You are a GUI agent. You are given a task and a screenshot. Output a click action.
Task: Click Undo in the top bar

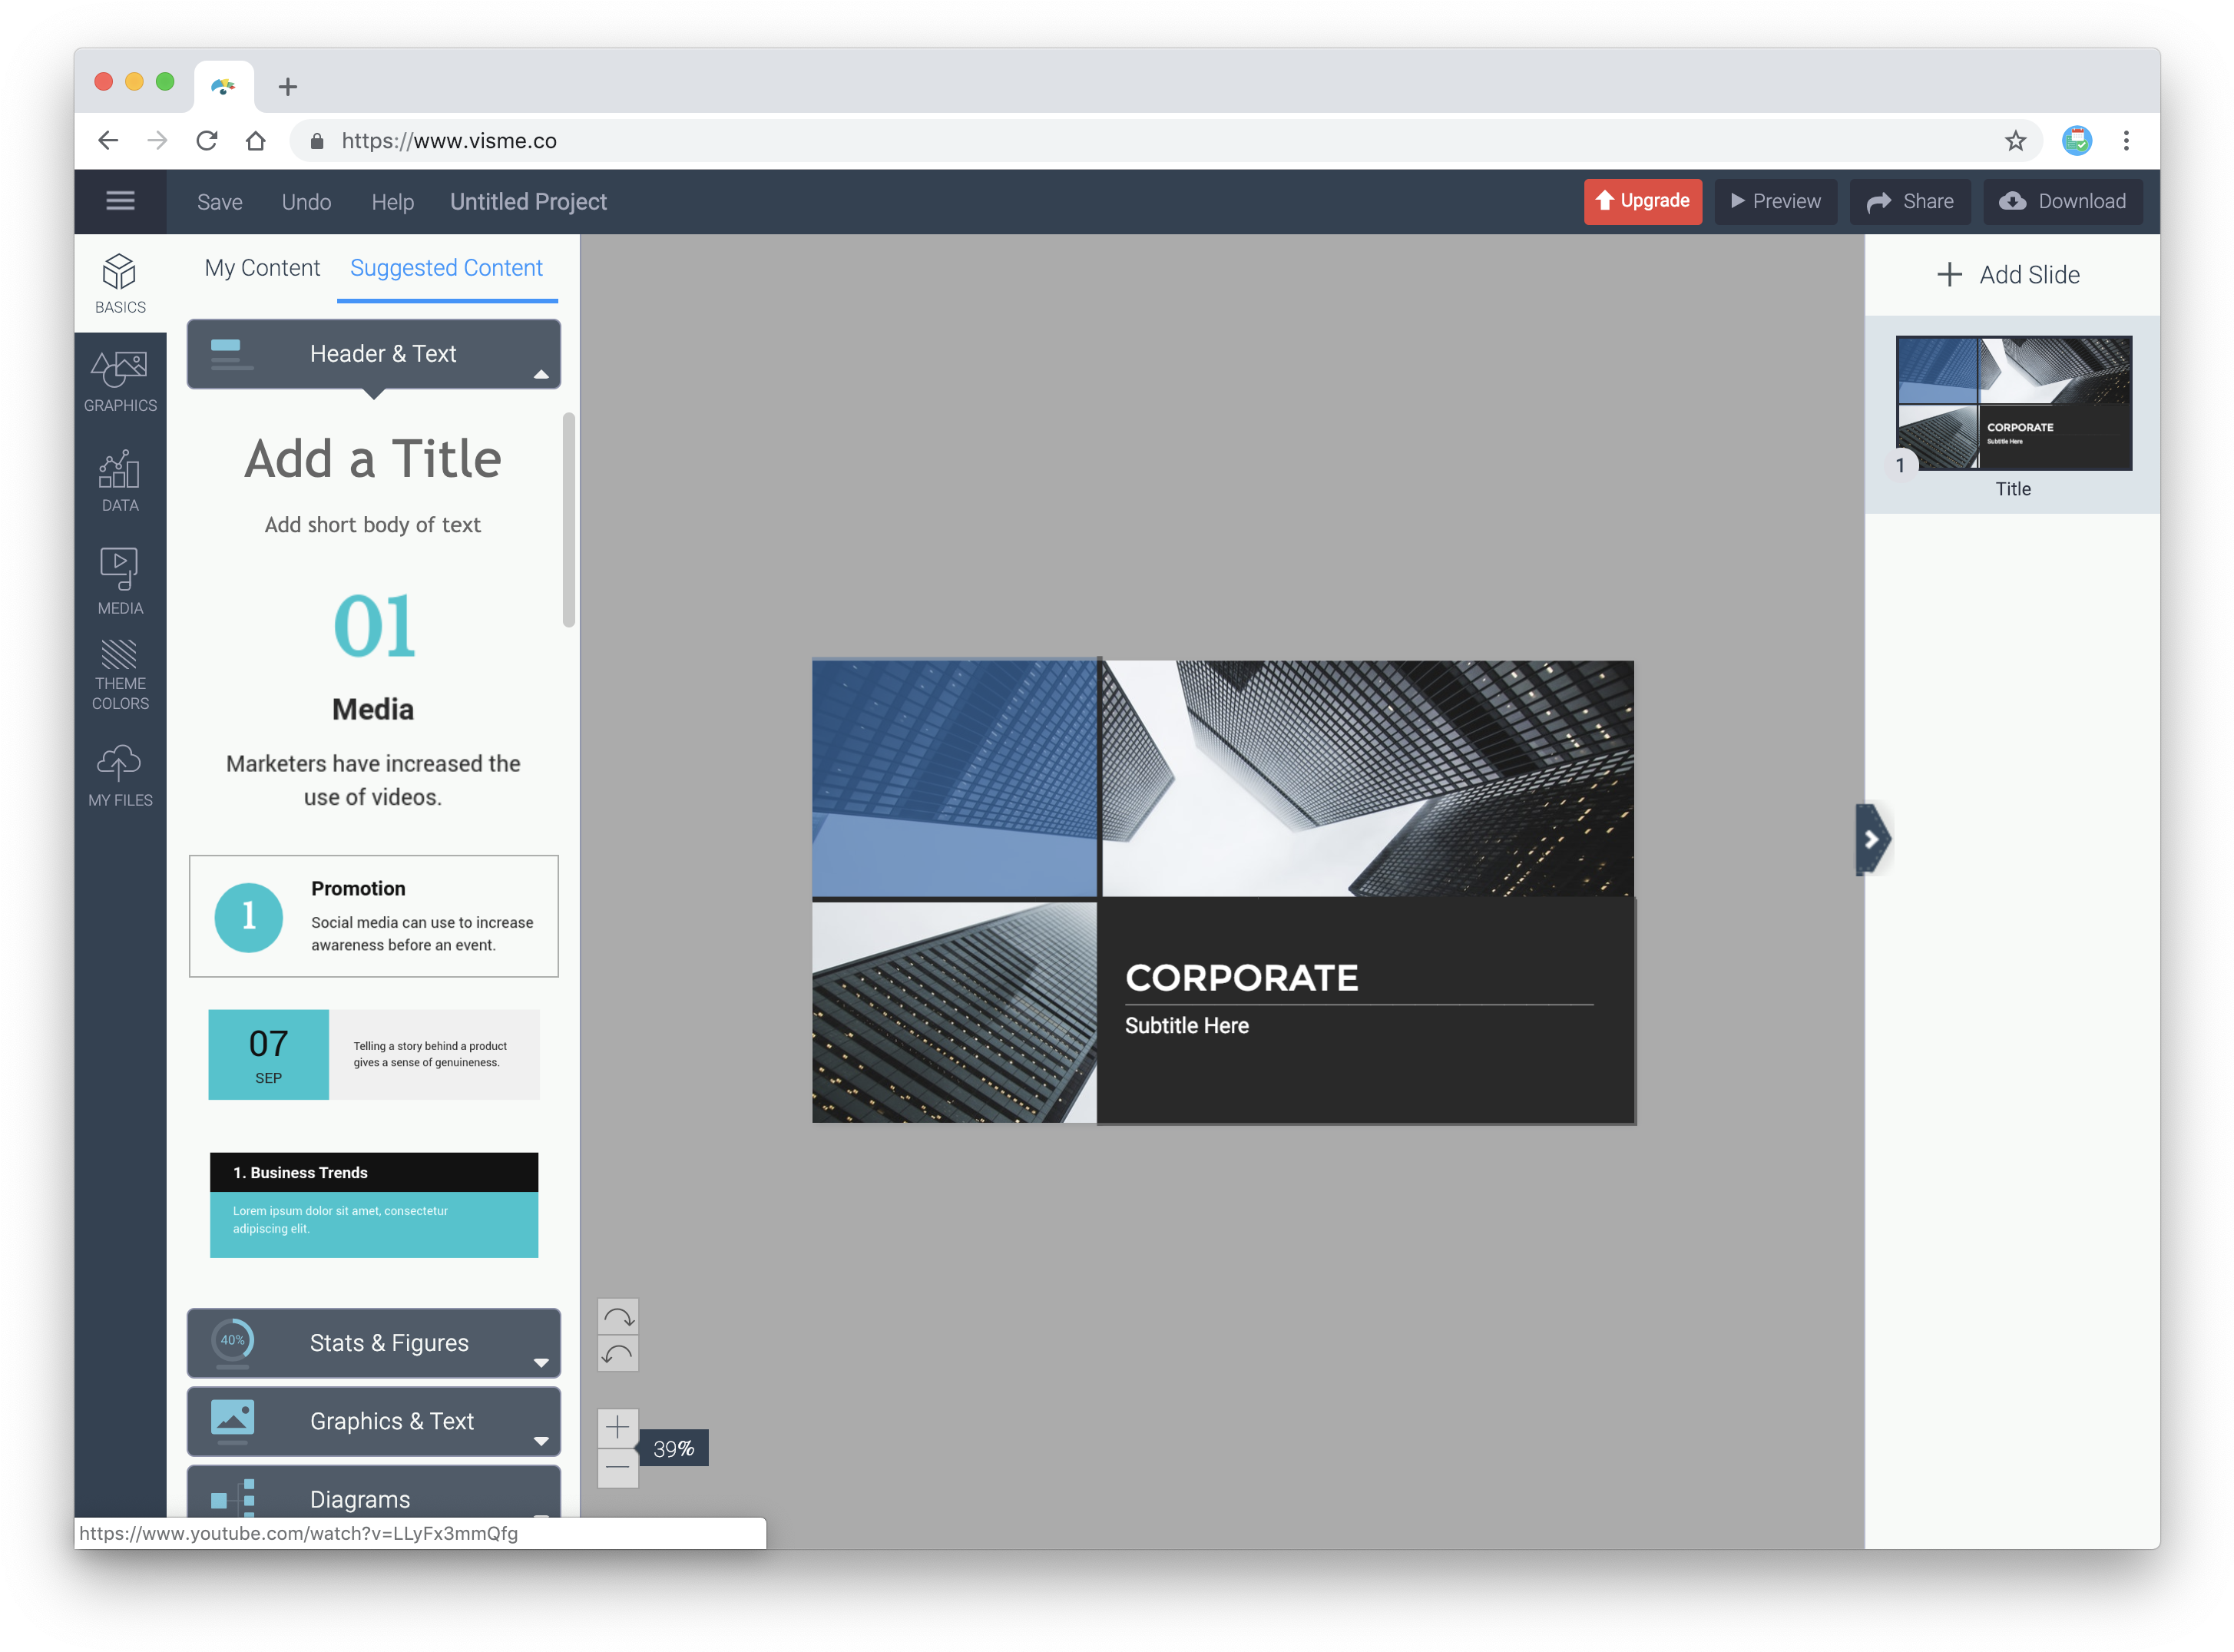(306, 202)
